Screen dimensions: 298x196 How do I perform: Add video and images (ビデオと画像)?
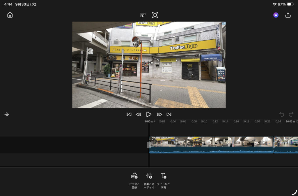pyautogui.click(x=134, y=181)
